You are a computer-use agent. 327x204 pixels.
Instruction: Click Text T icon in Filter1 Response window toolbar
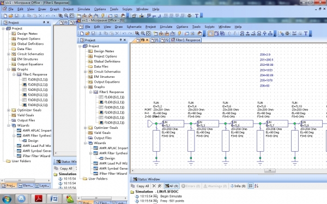[x=196, y=16]
